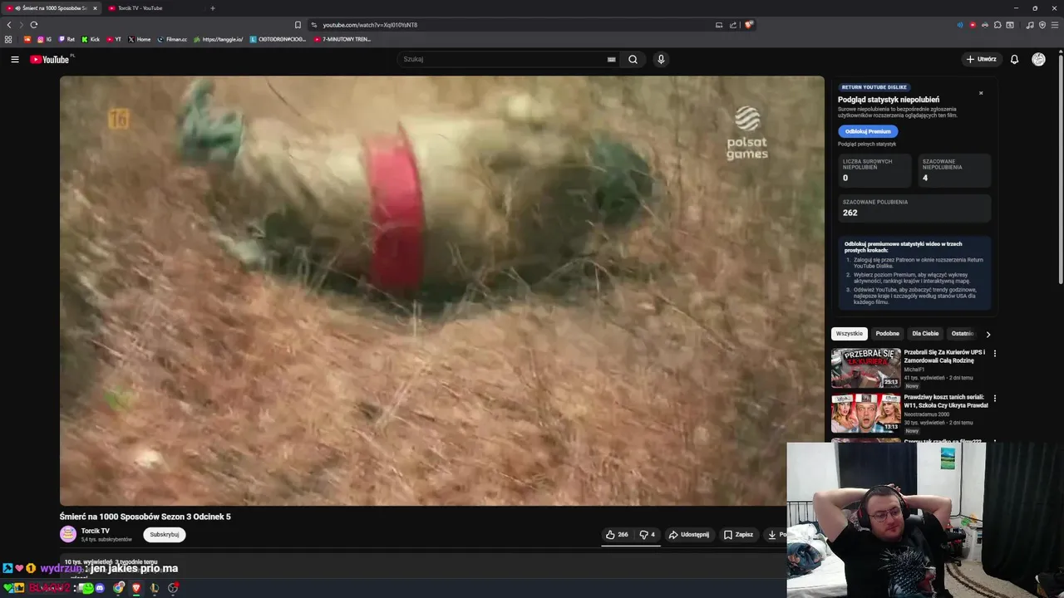Click the Utwórz create button
1064x598 pixels.
pyautogui.click(x=982, y=59)
